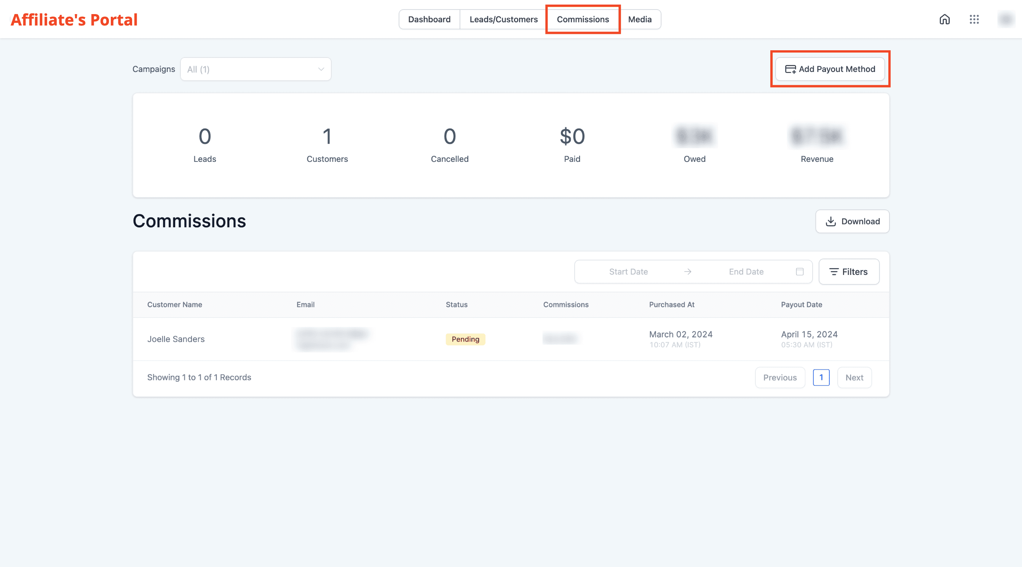Open the apps grid icon
The image size is (1022, 567).
click(974, 19)
